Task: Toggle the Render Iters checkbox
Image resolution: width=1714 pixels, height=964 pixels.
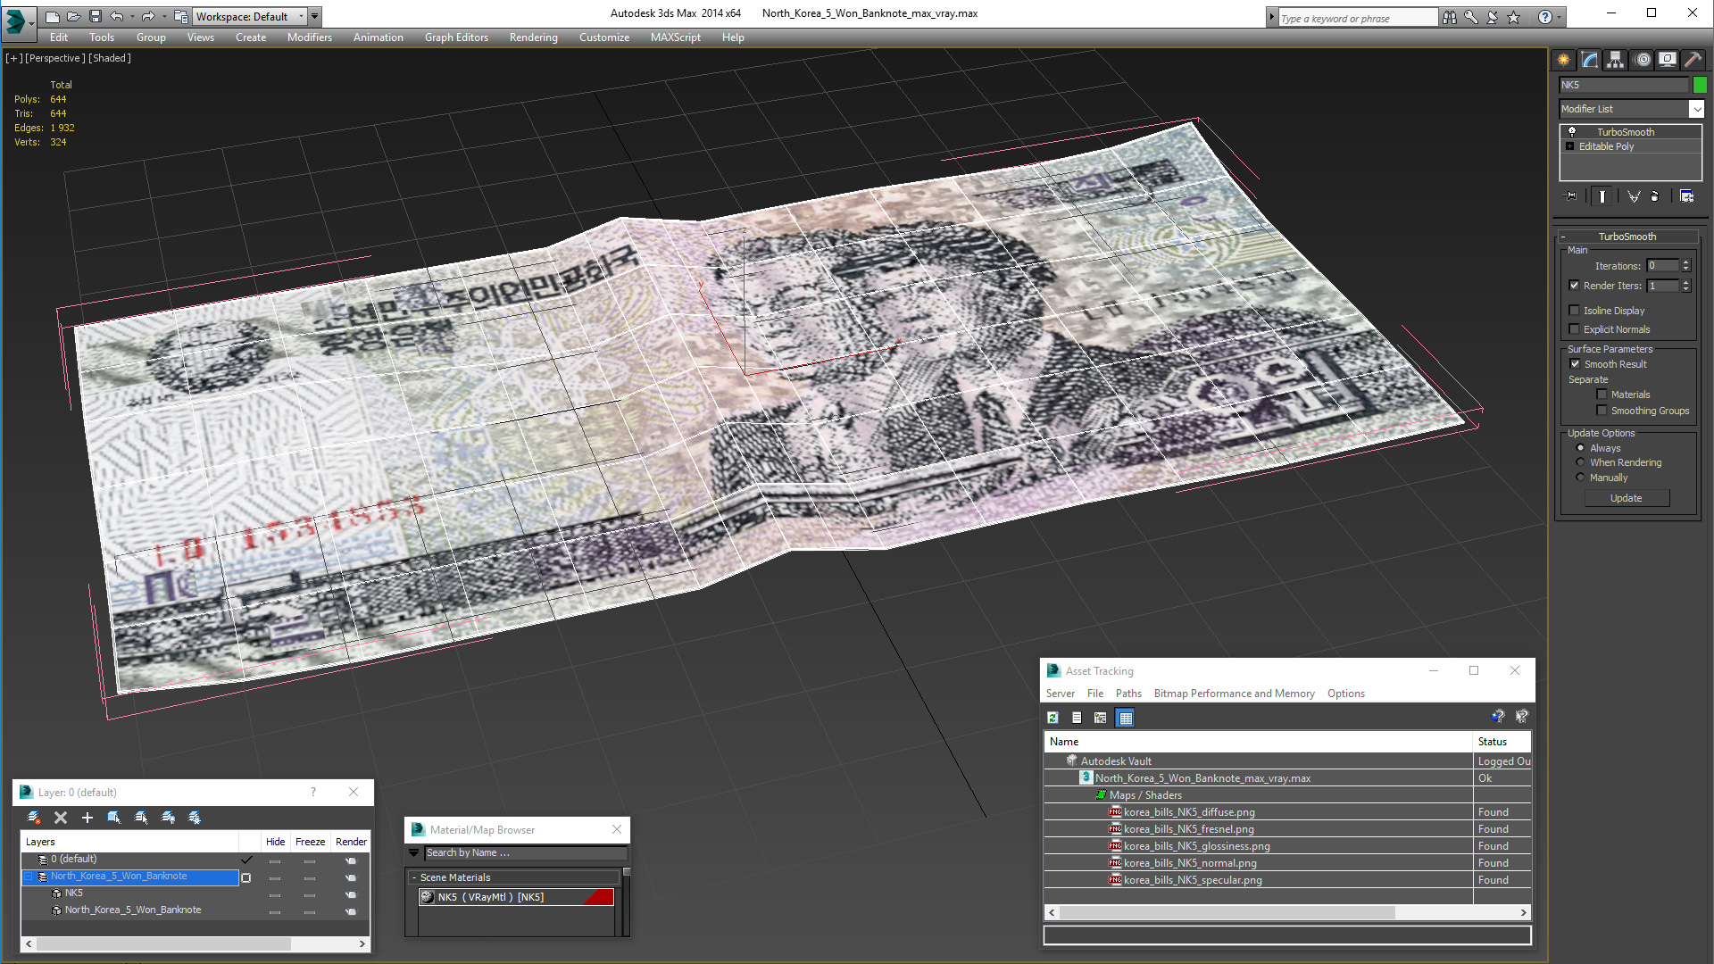Action: (1574, 286)
